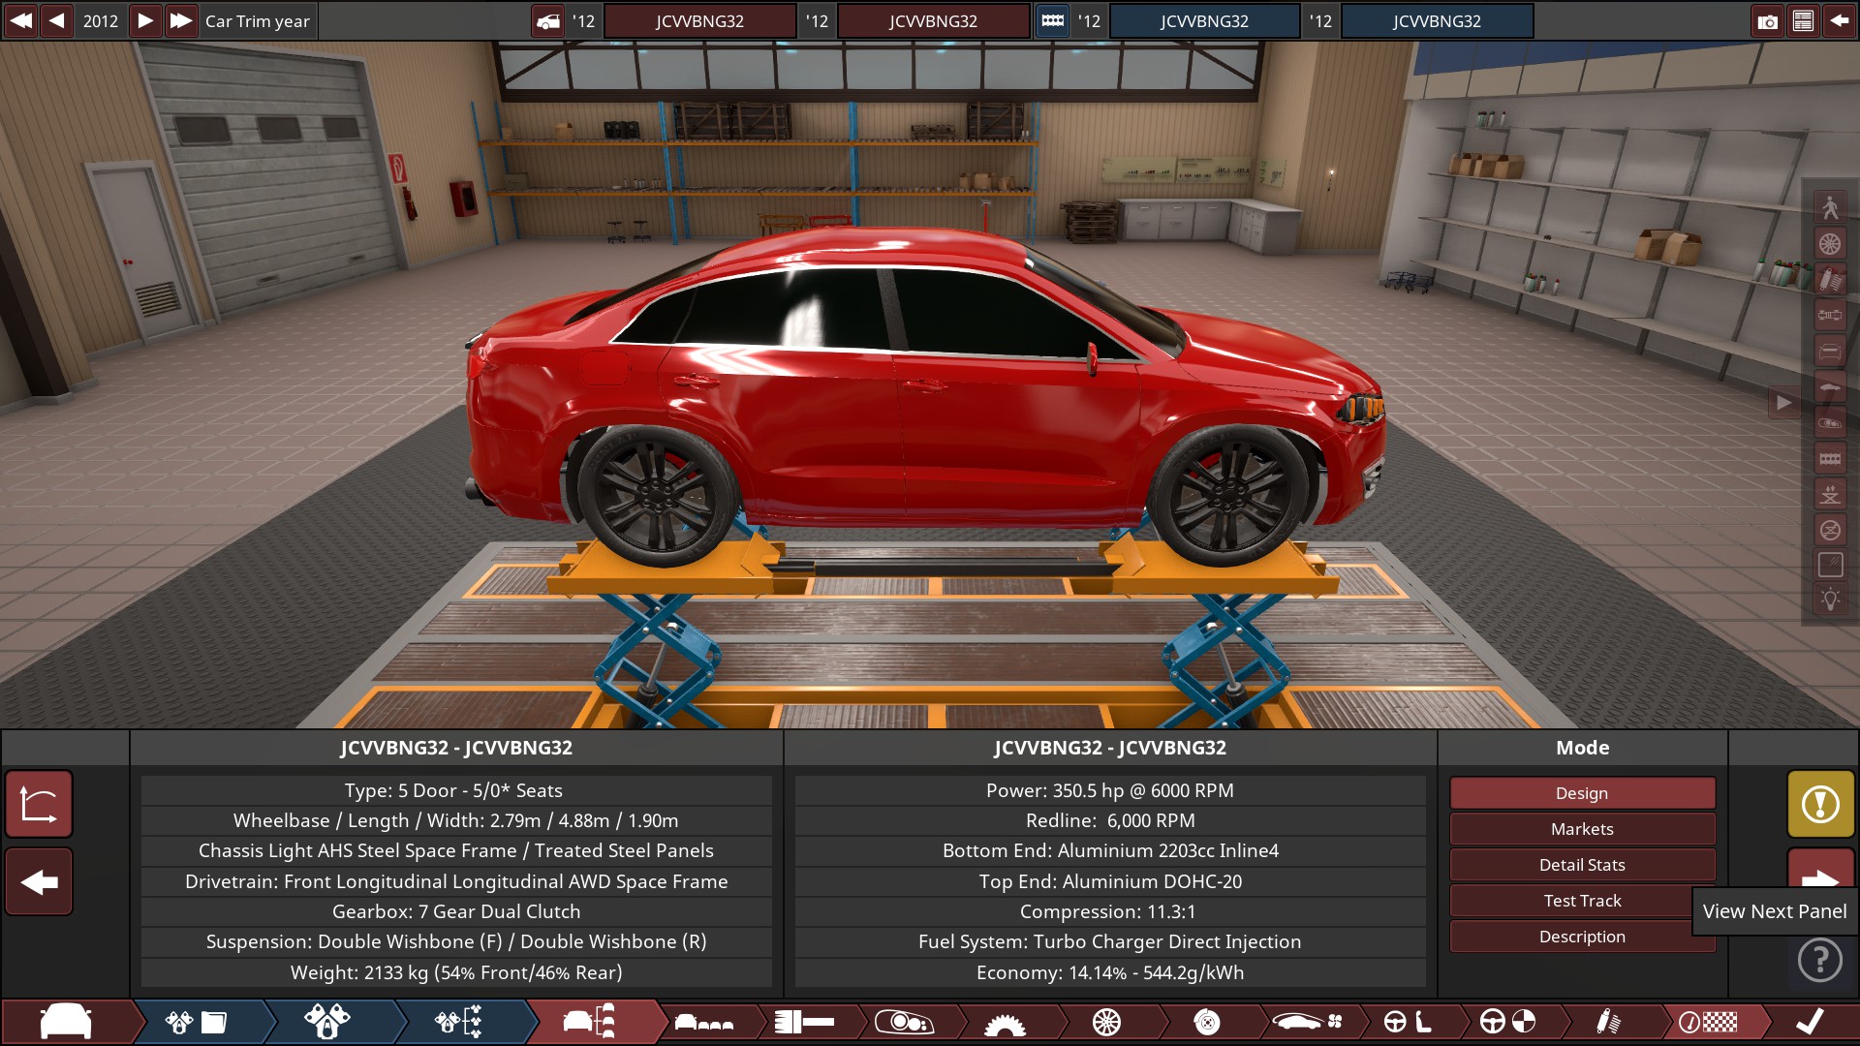Image resolution: width=1860 pixels, height=1046 pixels.
Task: Toggle engine block visibility in side panel
Action: click(1830, 458)
